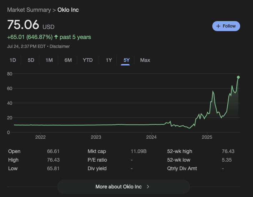Click the 2025 x-axis label
The image size is (253, 197).
pos(207,137)
